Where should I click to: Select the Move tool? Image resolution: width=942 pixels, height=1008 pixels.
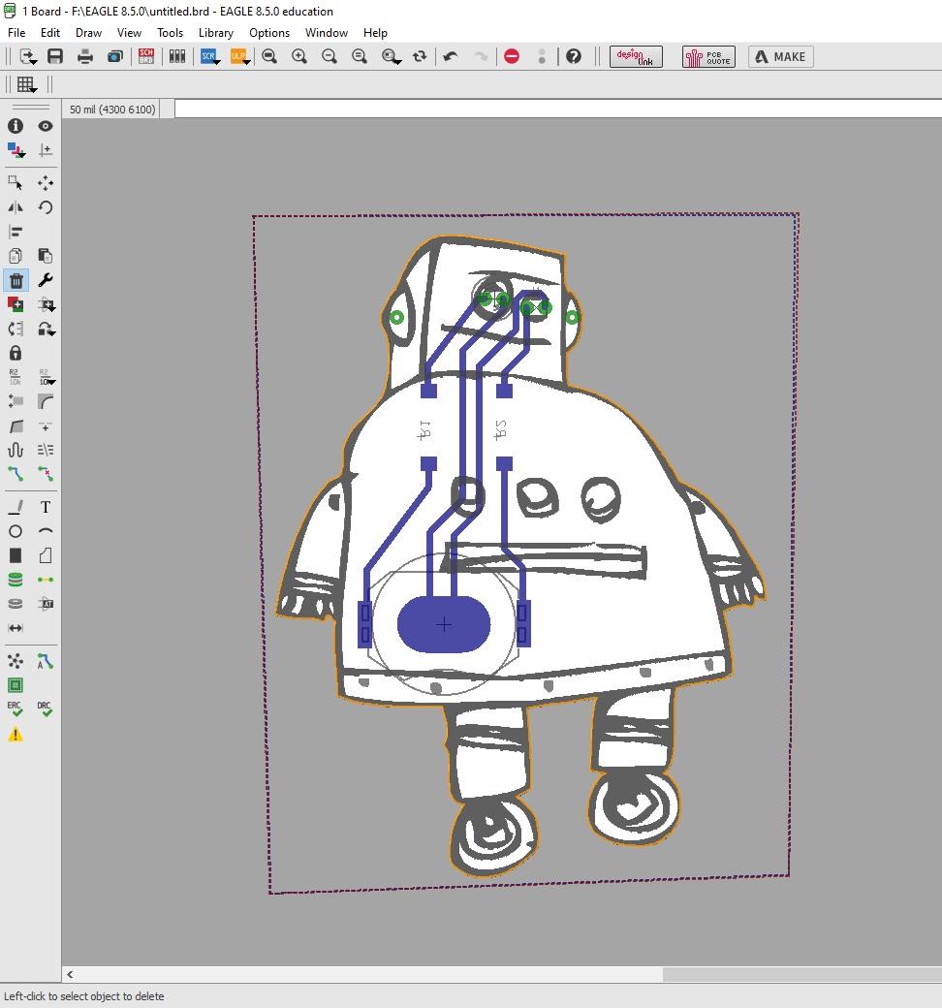pyautogui.click(x=45, y=183)
